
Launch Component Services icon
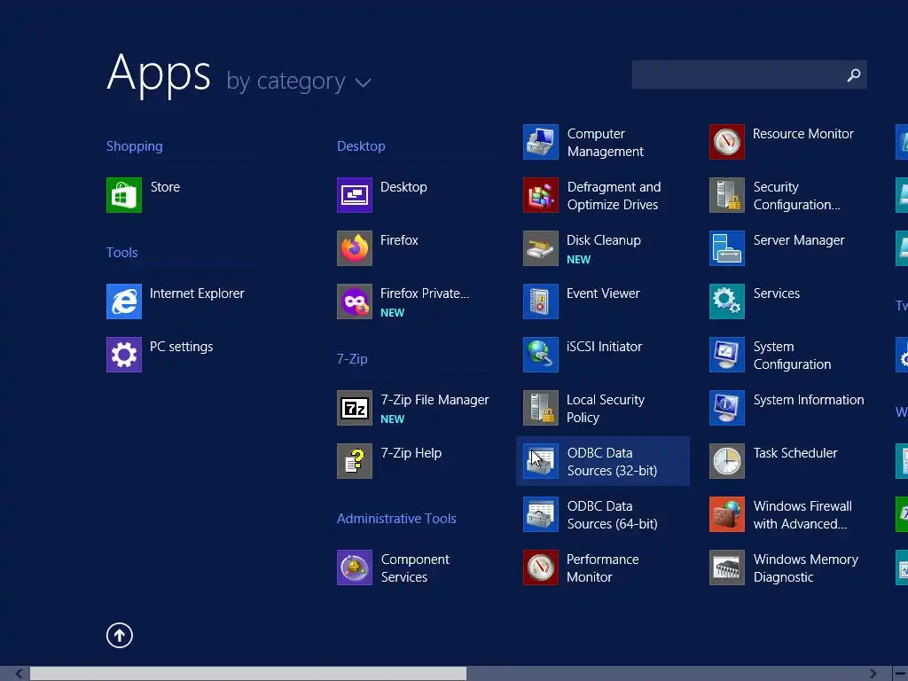pyautogui.click(x=355, y=568)
